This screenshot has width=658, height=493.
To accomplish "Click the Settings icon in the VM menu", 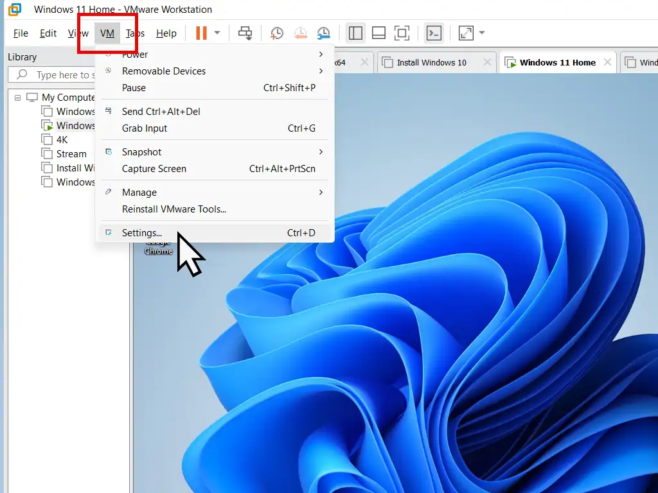I will [x=109, y=232].
